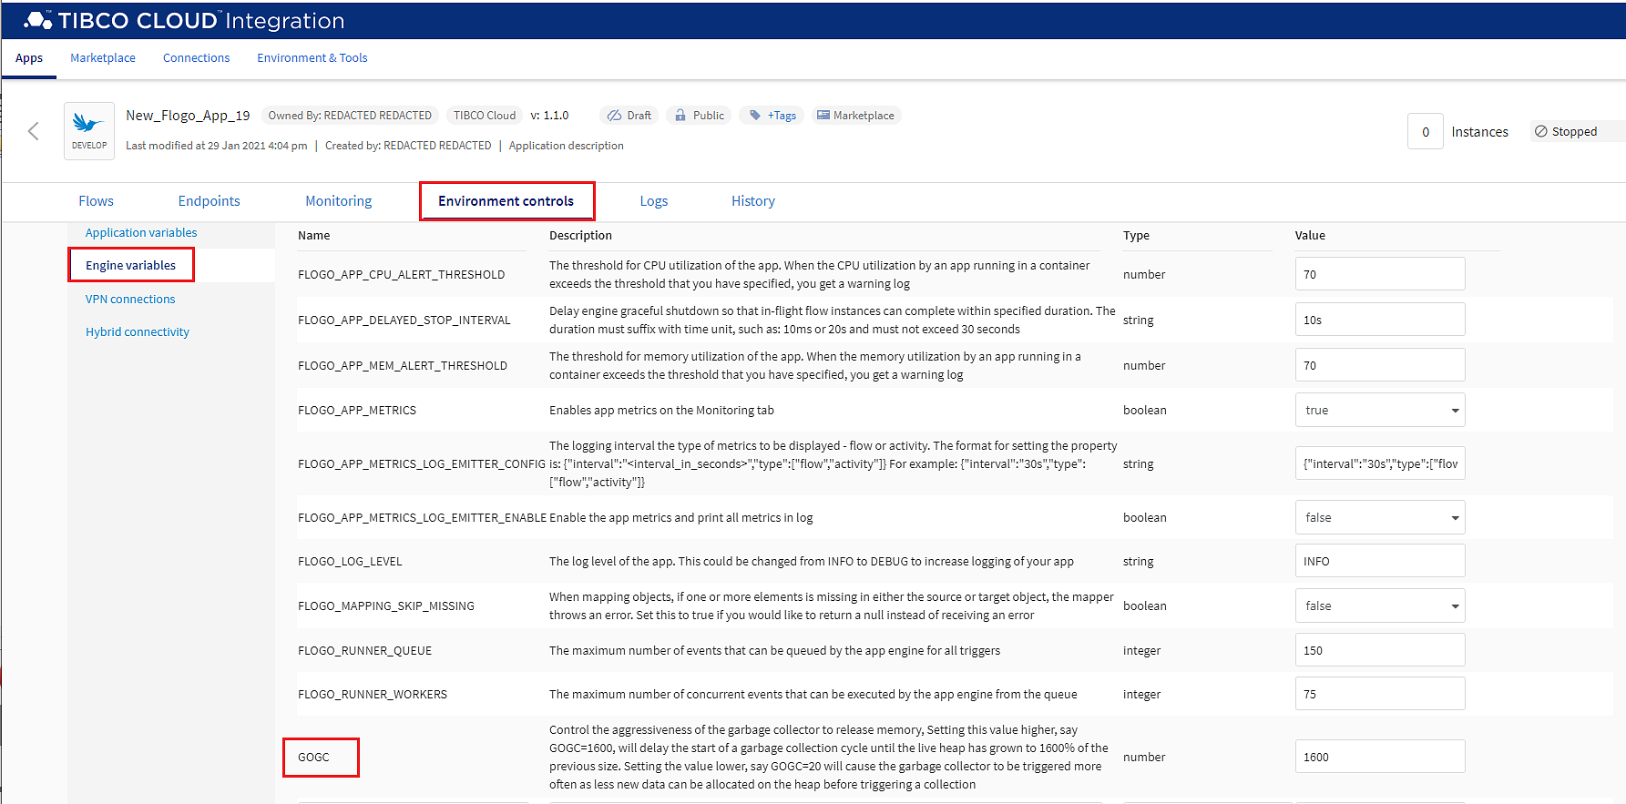Open FLOGO_APP_METRICS_LOG_EMITTER_ENABLE false dropdown
The height and width of the screenshot is (804, 1626).
pos(1380,517)
